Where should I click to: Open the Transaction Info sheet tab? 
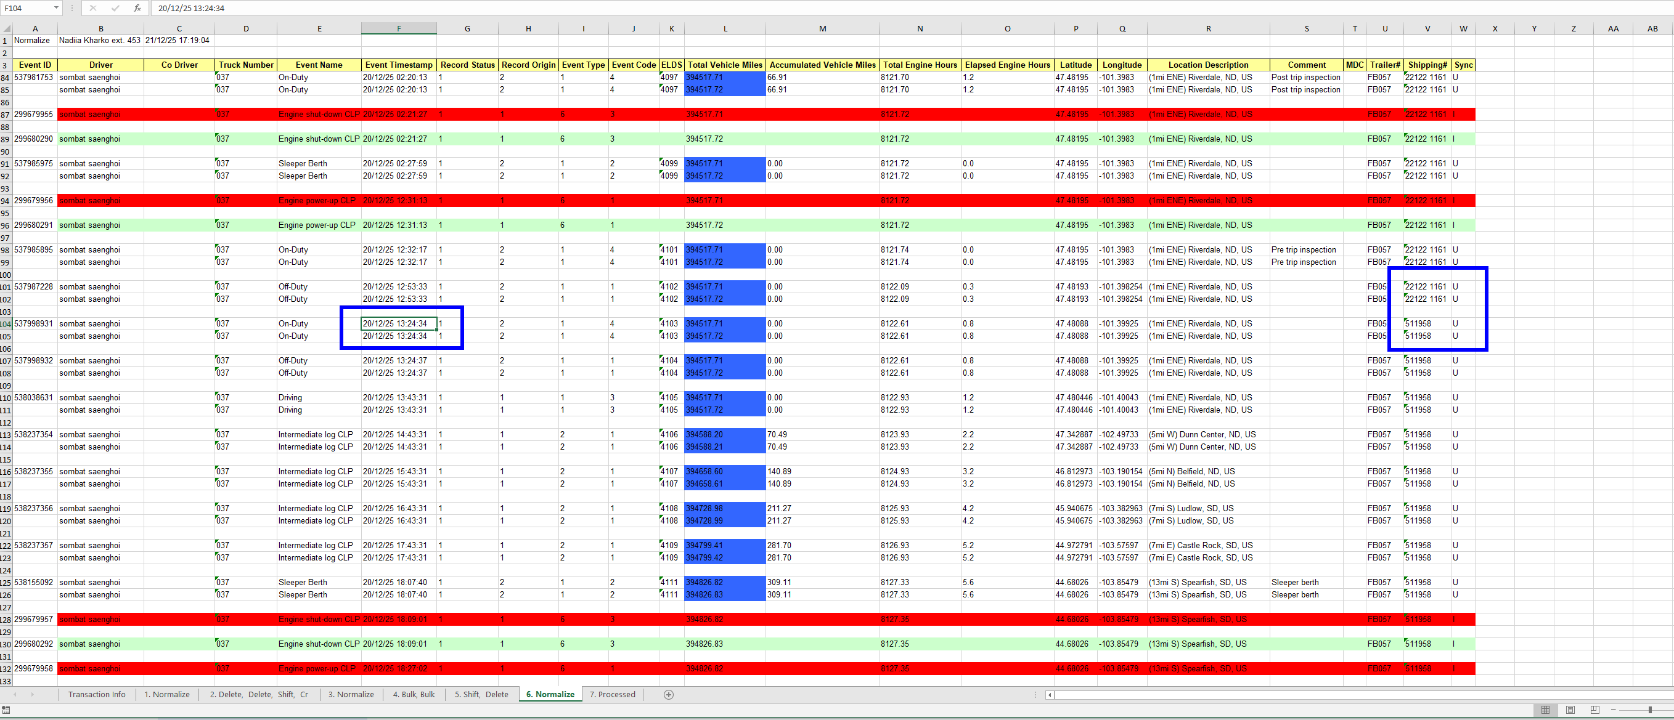point(97,695)
